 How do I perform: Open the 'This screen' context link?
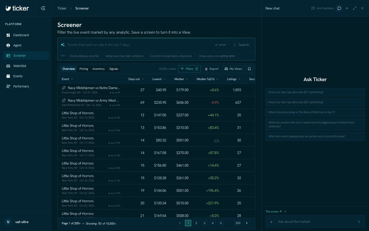pyautogui.click(x=273, y=211)
